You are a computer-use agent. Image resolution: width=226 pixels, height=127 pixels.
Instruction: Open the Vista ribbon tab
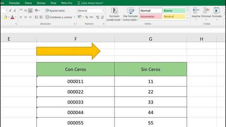pyautogui.click(x=53, y=3)
